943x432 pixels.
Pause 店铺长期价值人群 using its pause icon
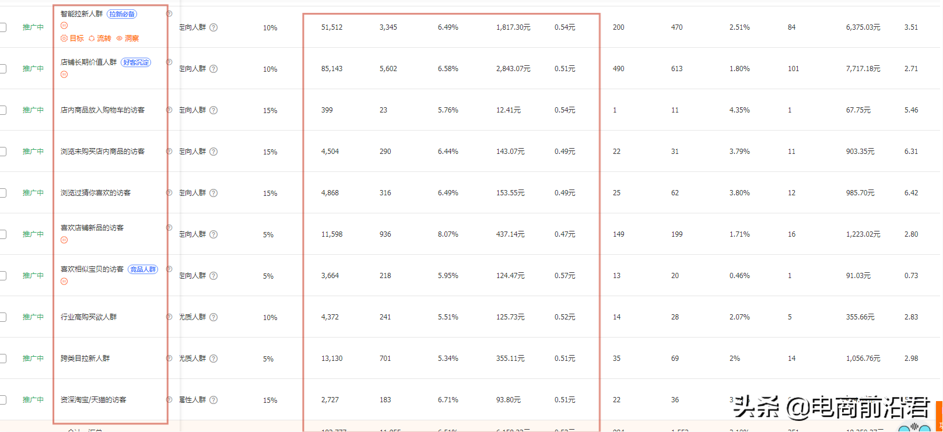(64, 74)
